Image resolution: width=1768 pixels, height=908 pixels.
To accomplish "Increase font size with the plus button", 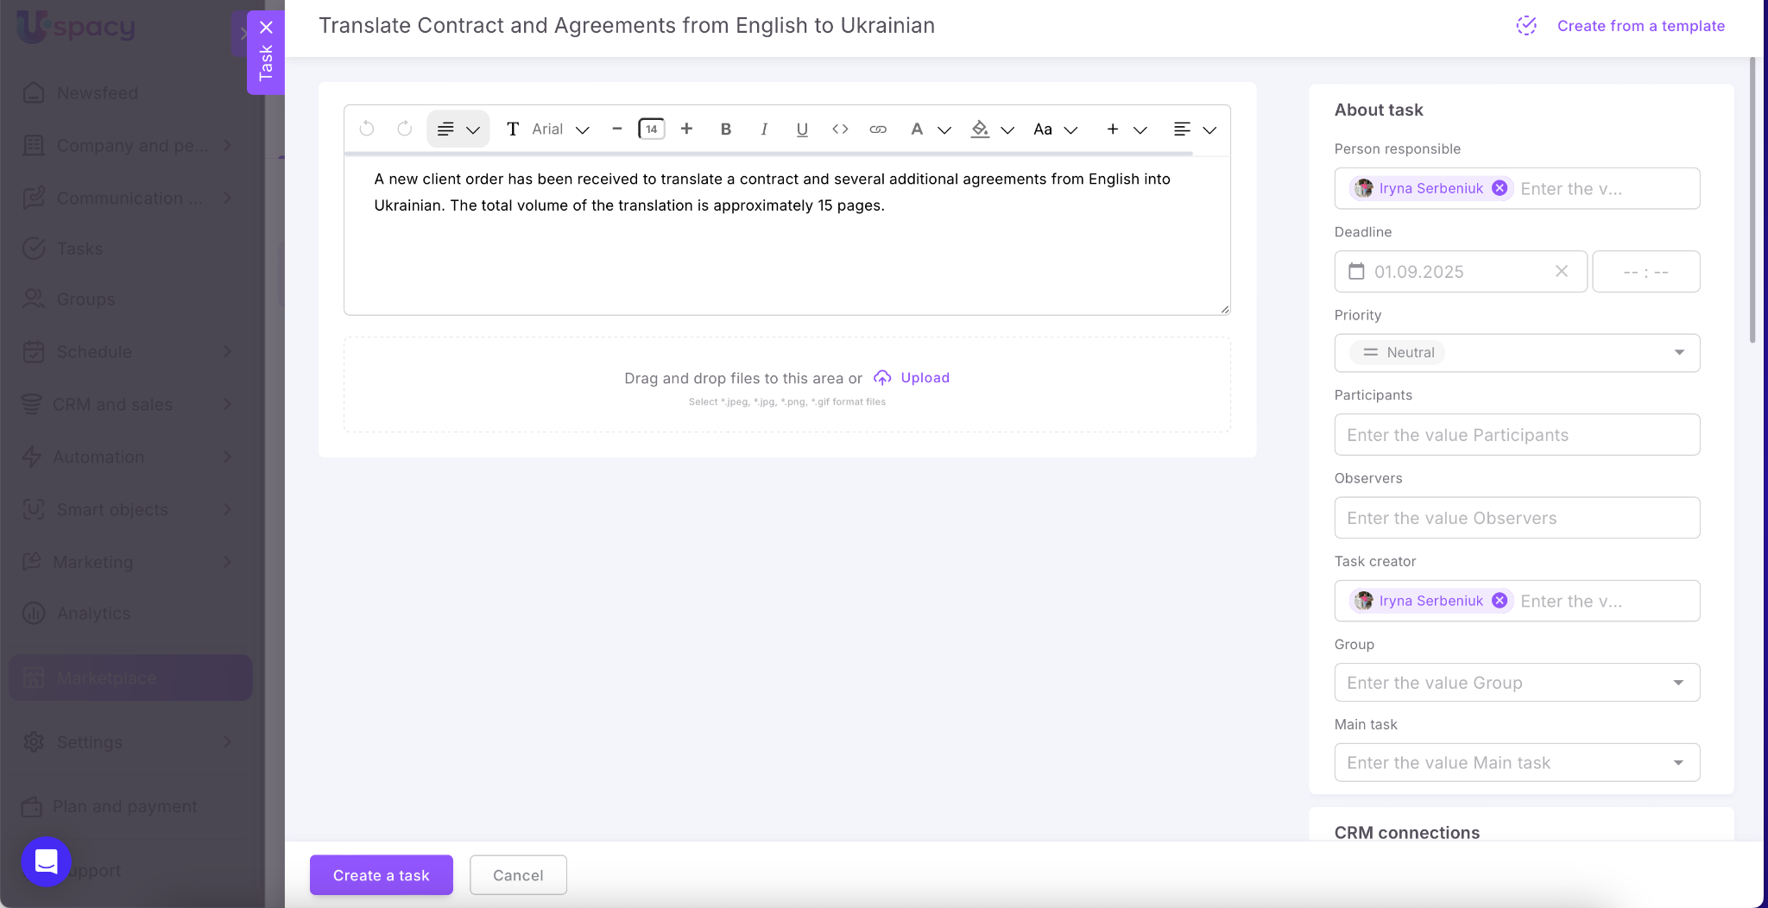I will pos(686,129).
